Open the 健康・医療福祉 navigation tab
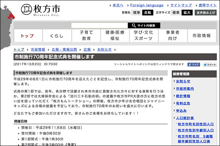Image resolution: width=220 pixels, height=146 pixels. coord(115,35)
